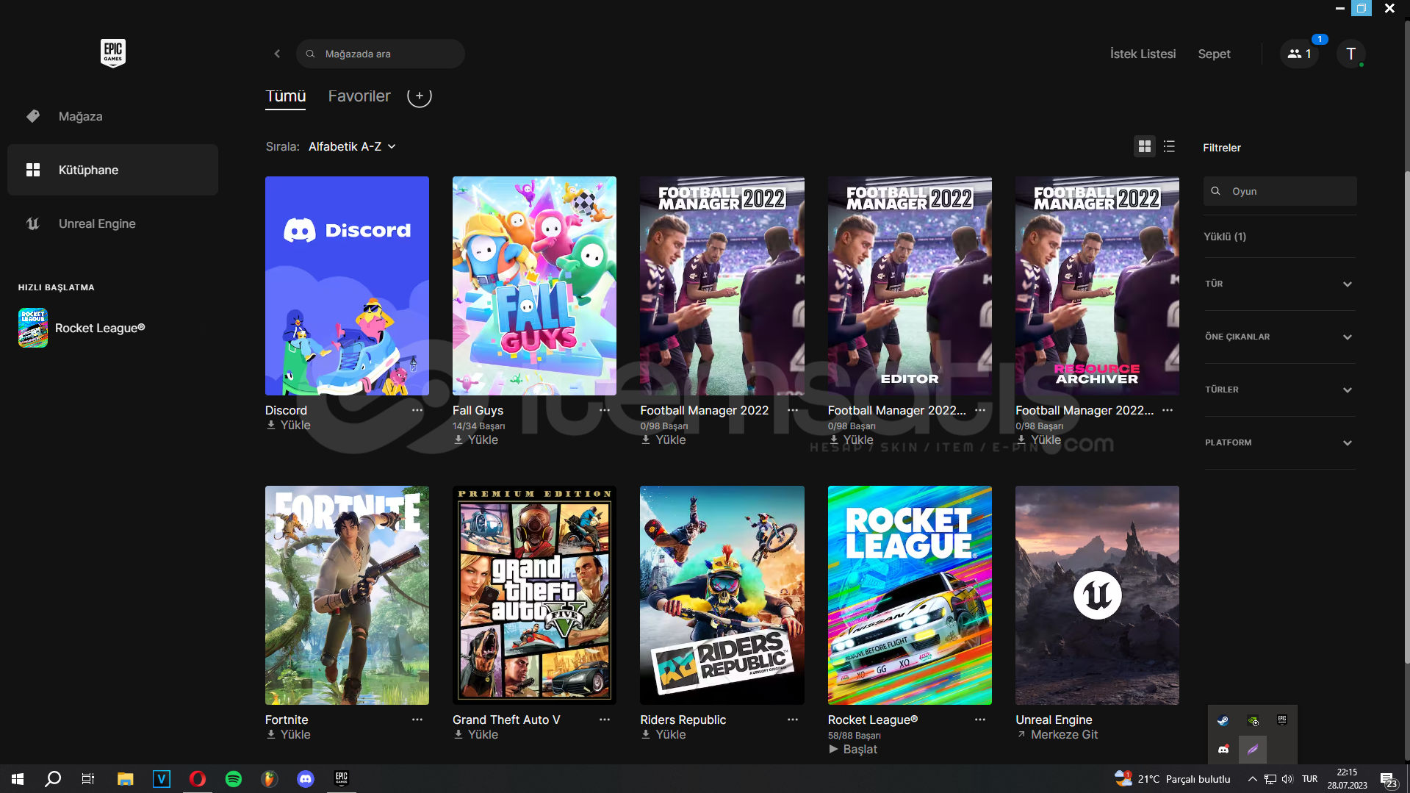The image size is (1410, 793).
Task: Open the taskbar clock 22:15
Action: pos(1347,779)
